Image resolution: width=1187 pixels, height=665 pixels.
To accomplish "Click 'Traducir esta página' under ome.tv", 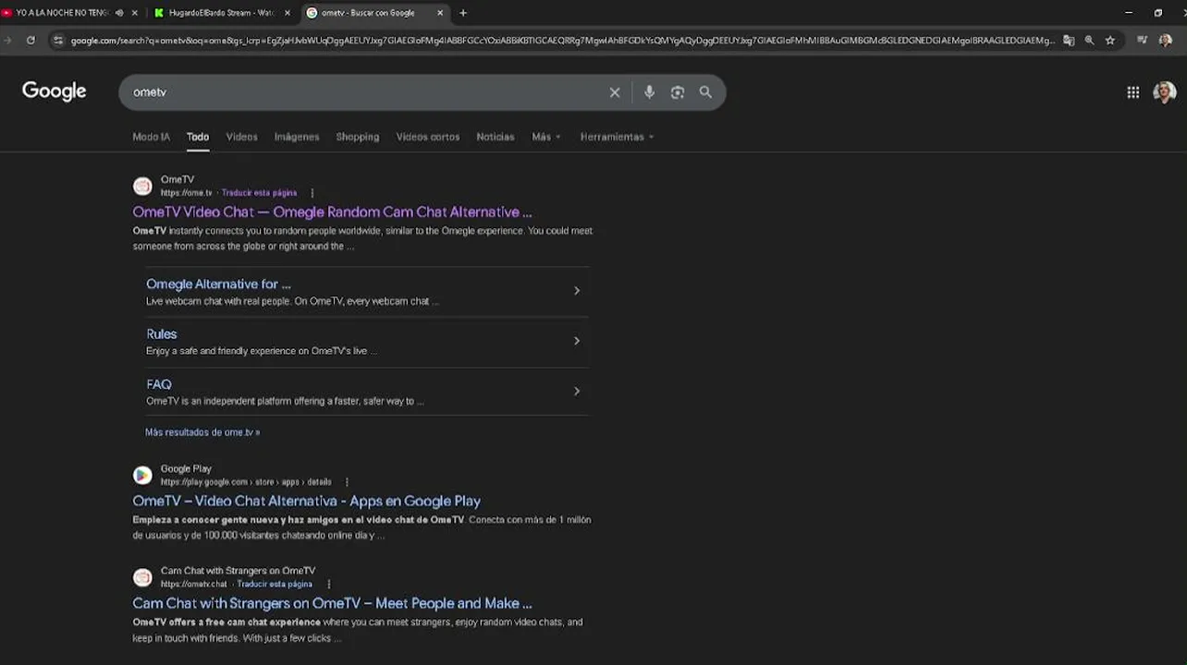I will click(x=259, y=193).
